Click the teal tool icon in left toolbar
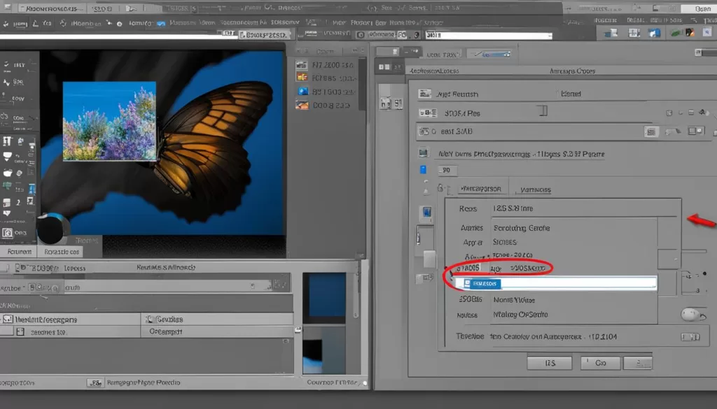717x409 pixels. pos(7,185)
